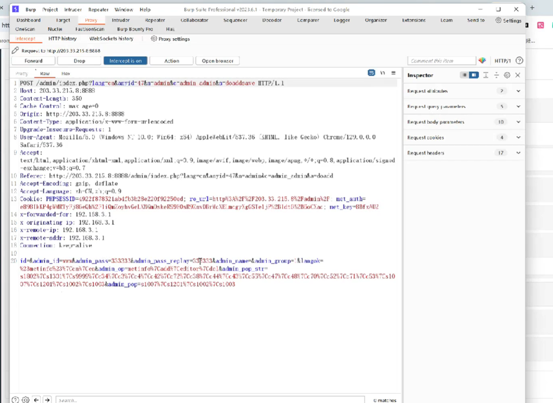Screen dimensions: 553x403
Task: Switch to the Comparer tab
Action: (308, 20)
